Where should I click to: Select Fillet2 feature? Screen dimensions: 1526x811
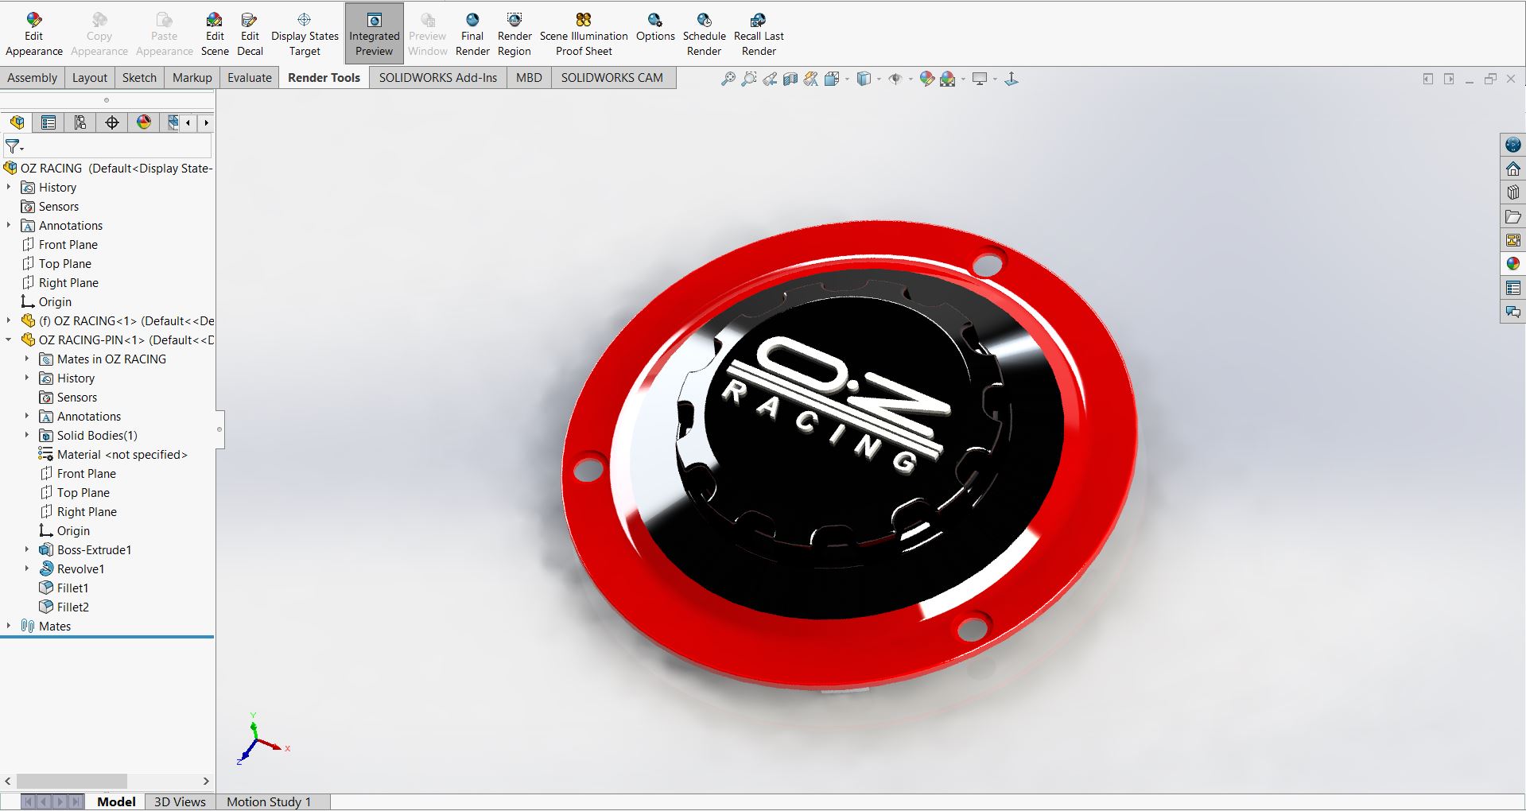pyautogui.click(x=64, y=607)
